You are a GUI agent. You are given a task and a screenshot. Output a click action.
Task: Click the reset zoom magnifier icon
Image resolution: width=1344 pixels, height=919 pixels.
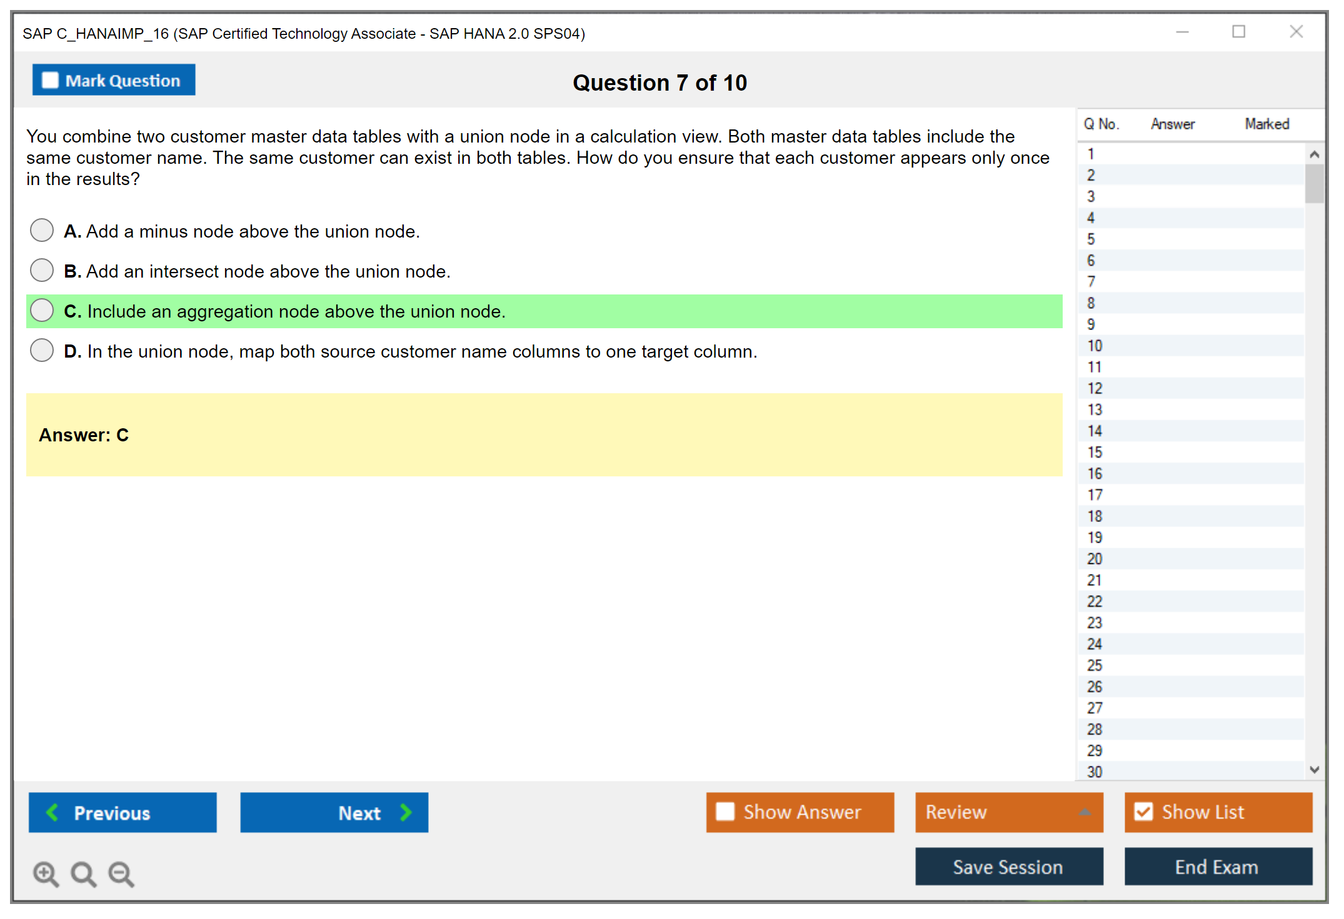(83, 873)
